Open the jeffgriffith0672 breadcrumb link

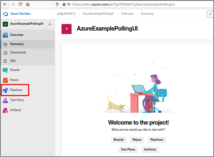[x=66, y=14]
